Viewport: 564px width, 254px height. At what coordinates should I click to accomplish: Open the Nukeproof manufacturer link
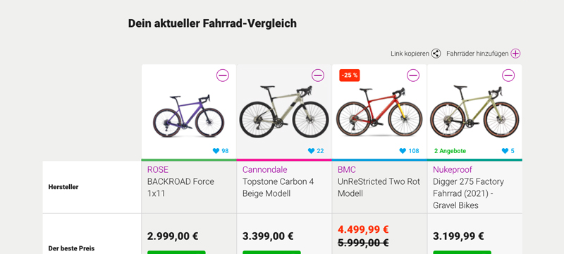(453, 170)
